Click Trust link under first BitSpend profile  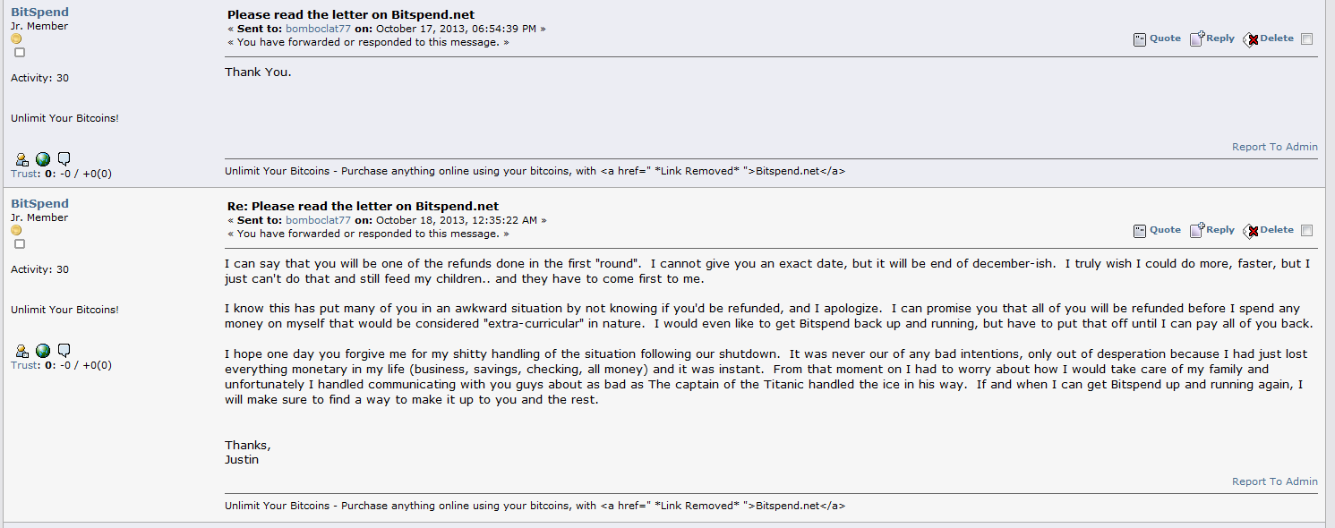point(25,174)
